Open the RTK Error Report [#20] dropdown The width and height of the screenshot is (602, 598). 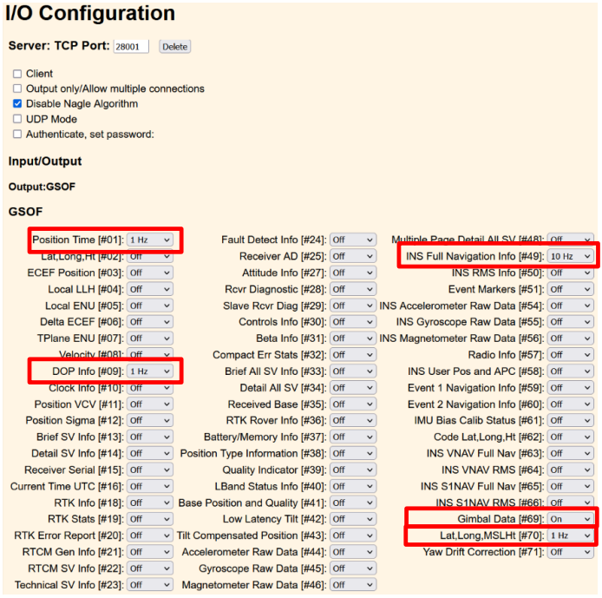pos(150,536)
